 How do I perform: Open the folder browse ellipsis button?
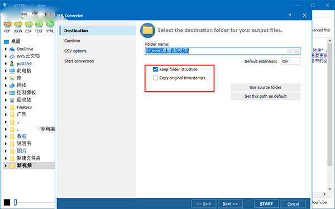point(296,51)
